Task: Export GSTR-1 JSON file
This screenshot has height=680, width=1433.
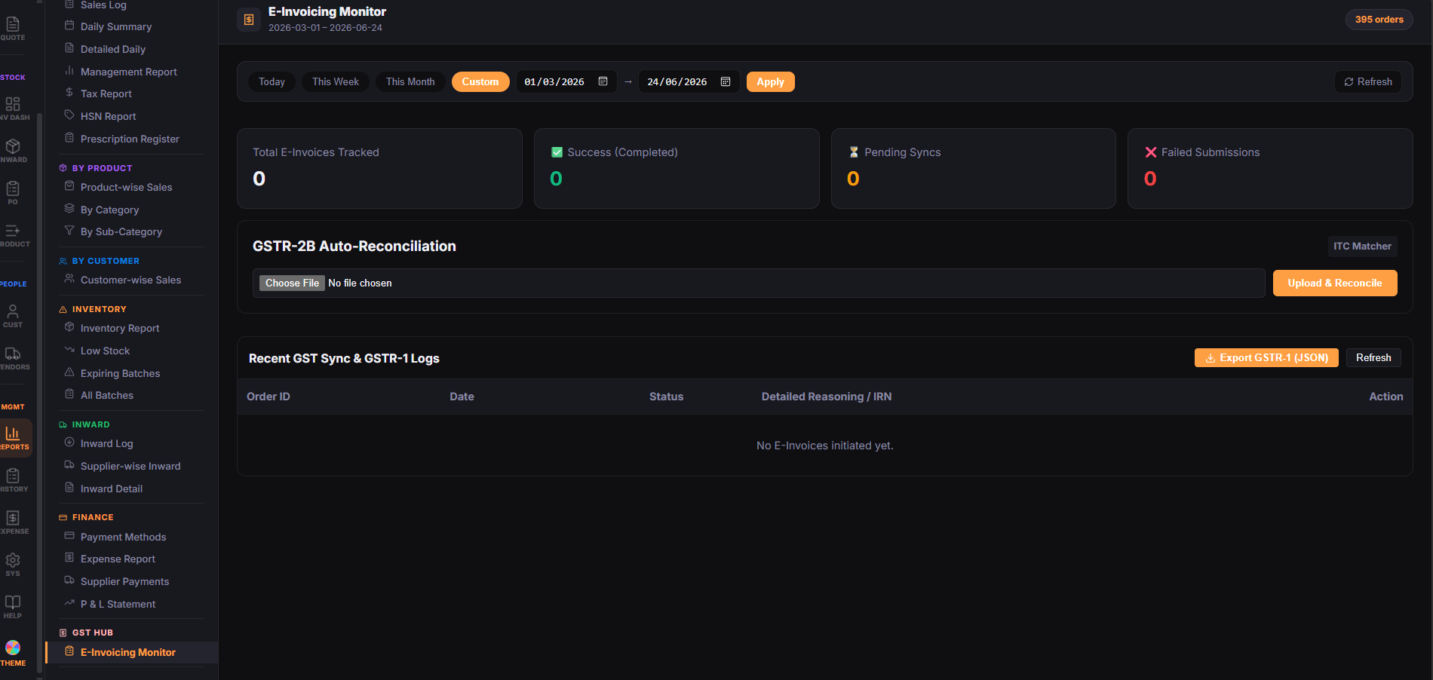Action: 1266,357
